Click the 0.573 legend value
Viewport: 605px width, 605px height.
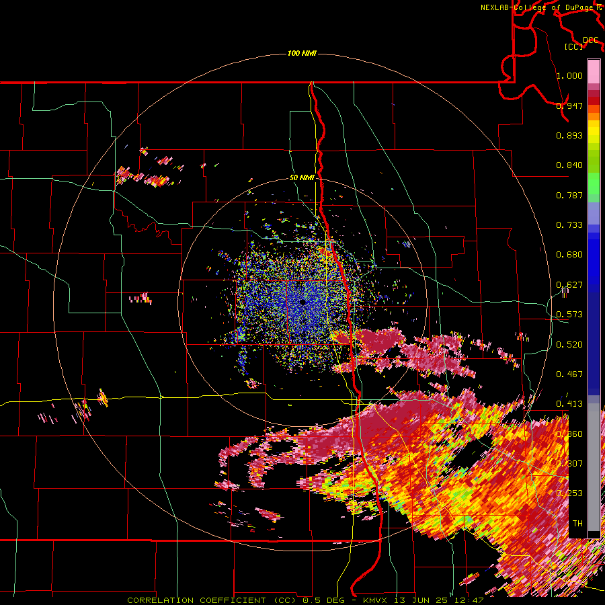pyautogui.click(x=569, y=315)
